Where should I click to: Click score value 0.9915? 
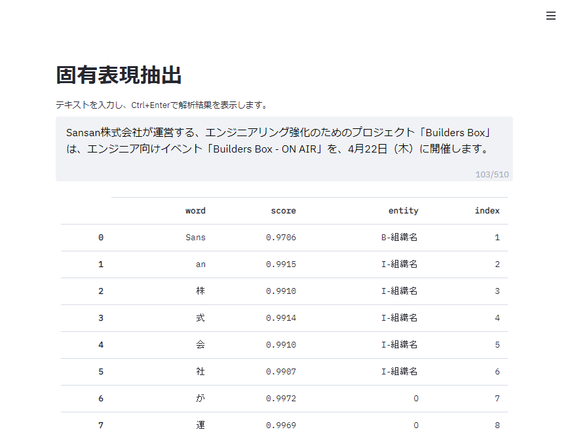[x=280, y=264]
